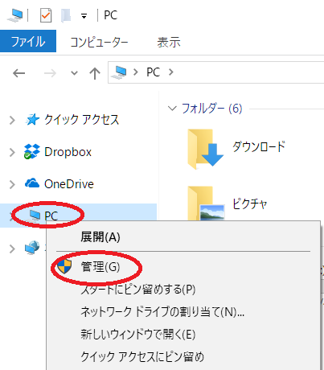Click the shield icon beside 管理(G)

click(64, 266)
